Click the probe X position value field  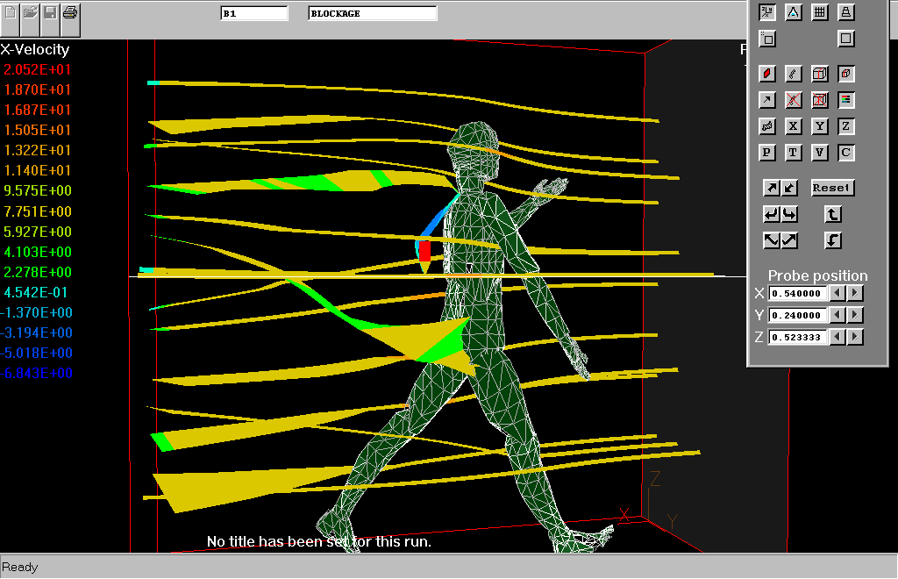pyautogui.click(x=798, y=293)
